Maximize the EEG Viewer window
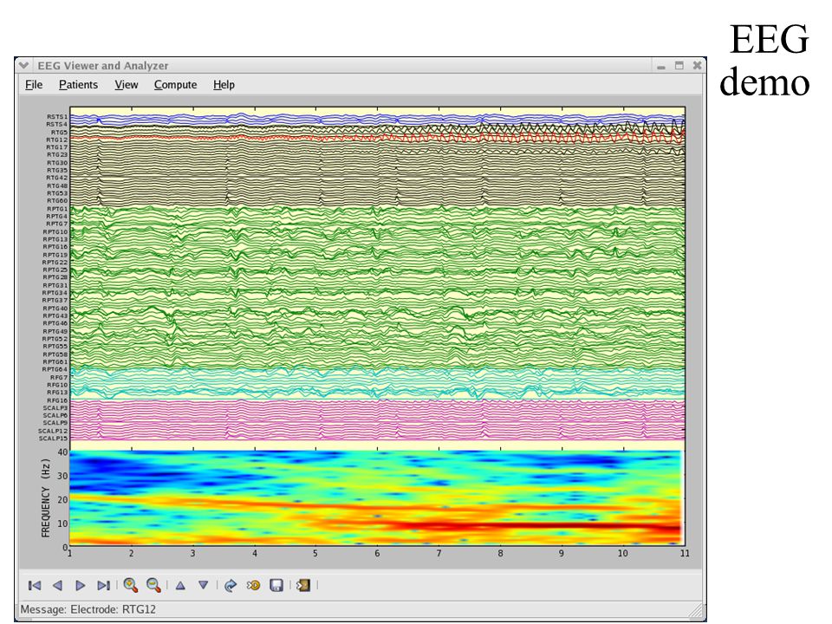Image resolution: width=832 pixels, height=624 pixels. click(679, 65)
